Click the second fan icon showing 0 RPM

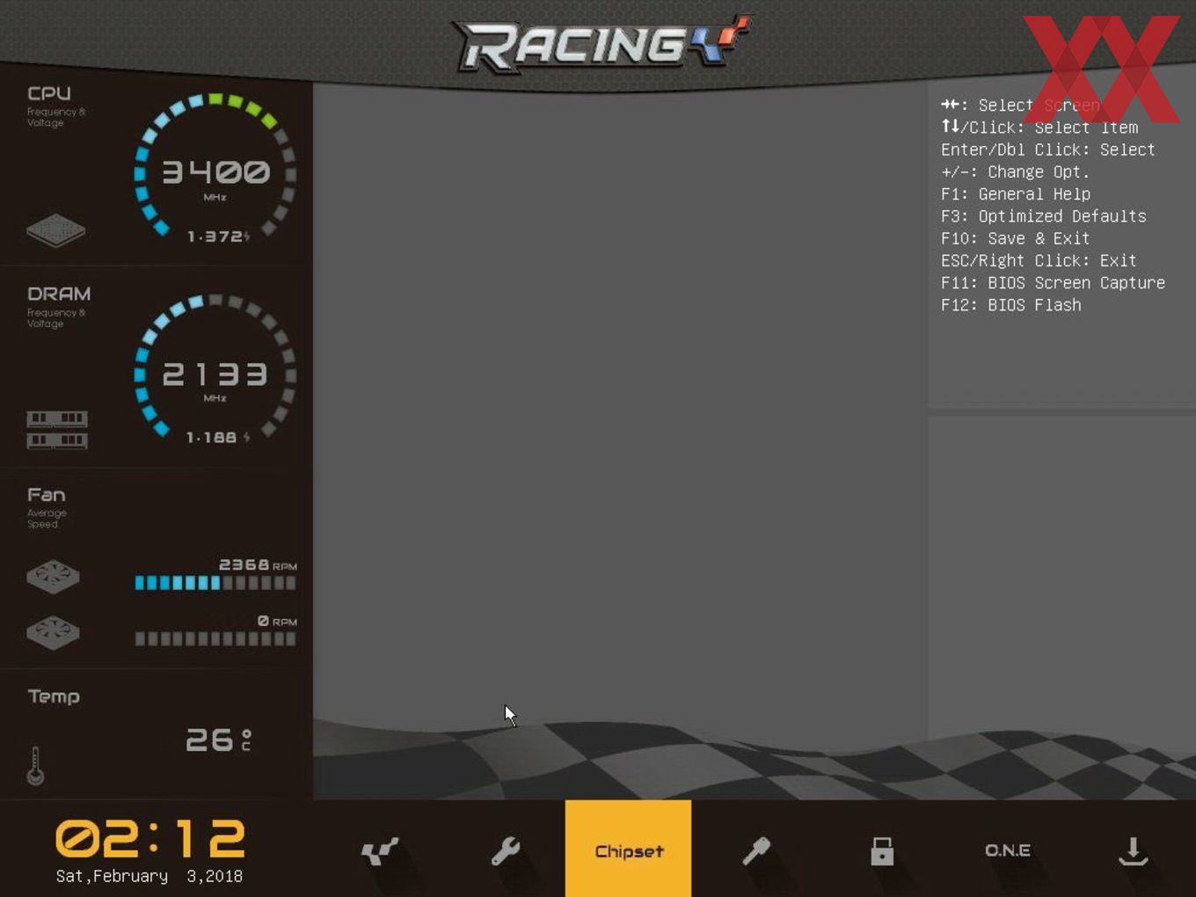[53, 632]
